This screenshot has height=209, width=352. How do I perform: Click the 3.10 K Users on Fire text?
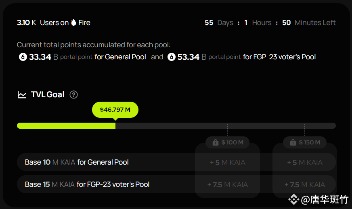[x=53, y=23]
